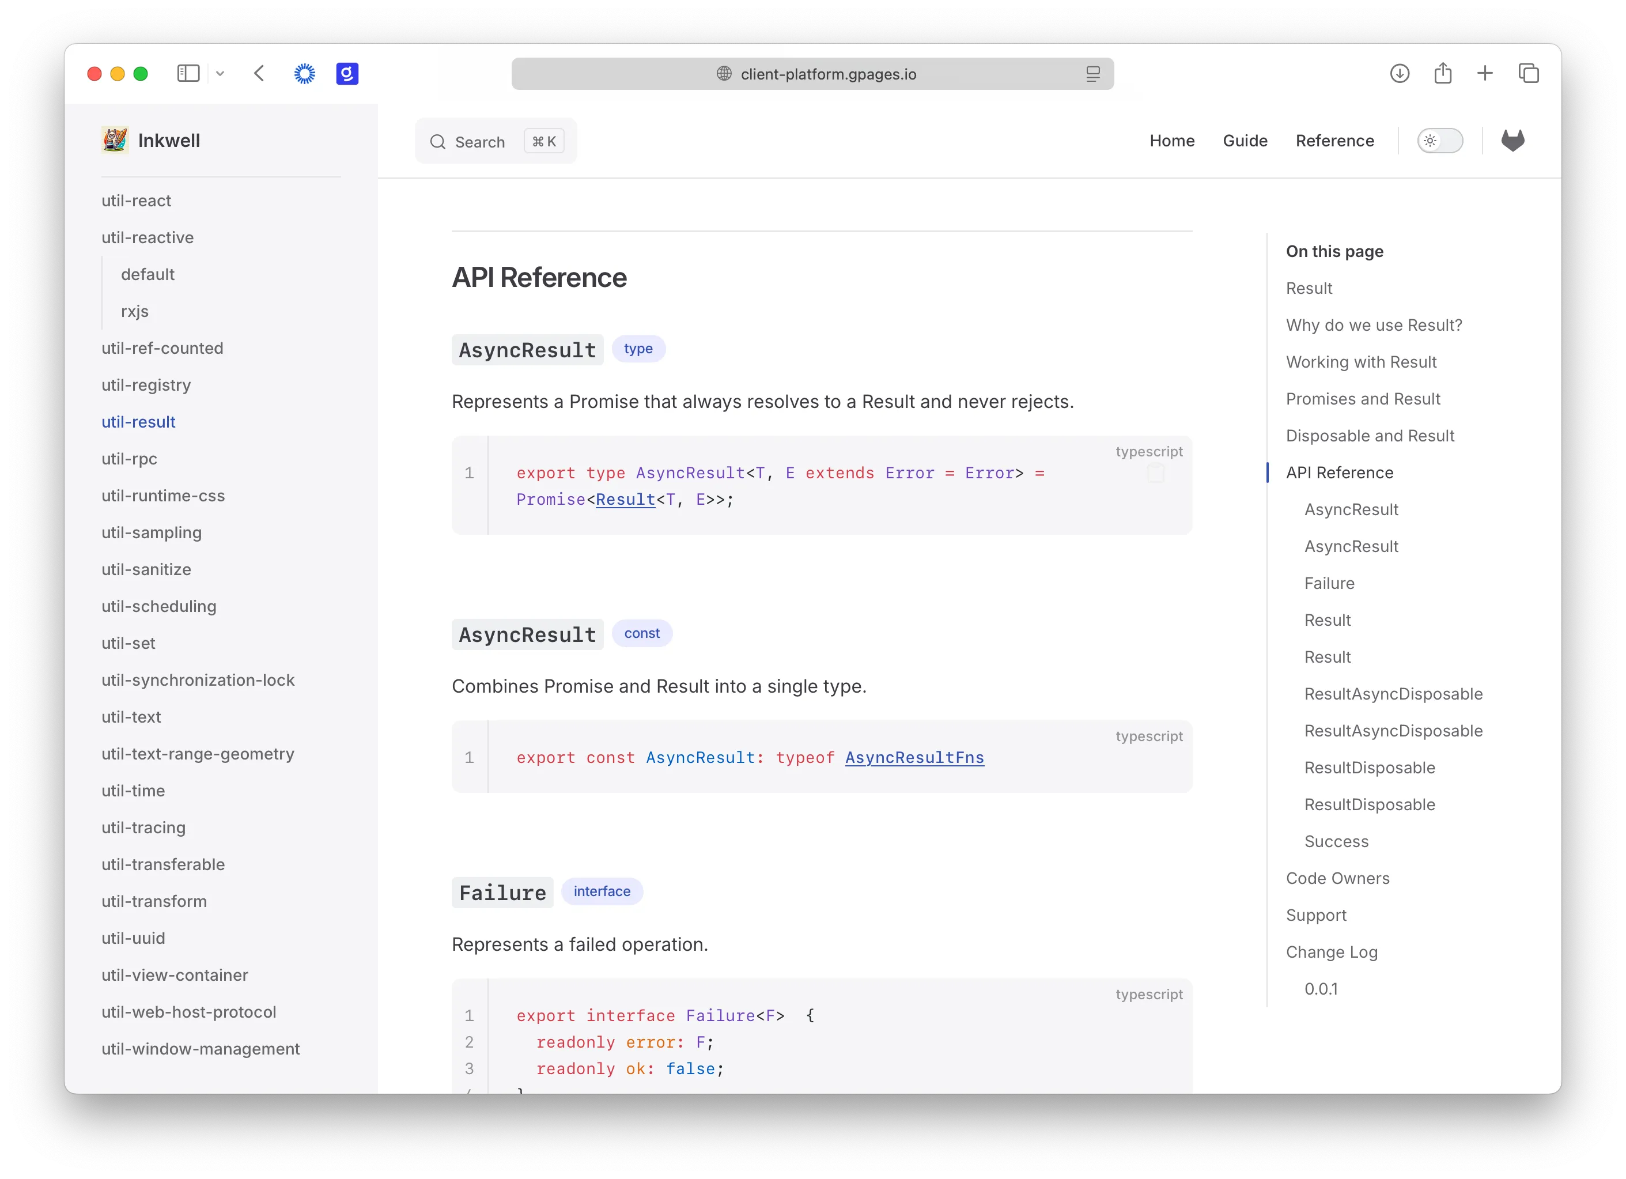Open the downloads icon in toolbar

point(1399,73)
